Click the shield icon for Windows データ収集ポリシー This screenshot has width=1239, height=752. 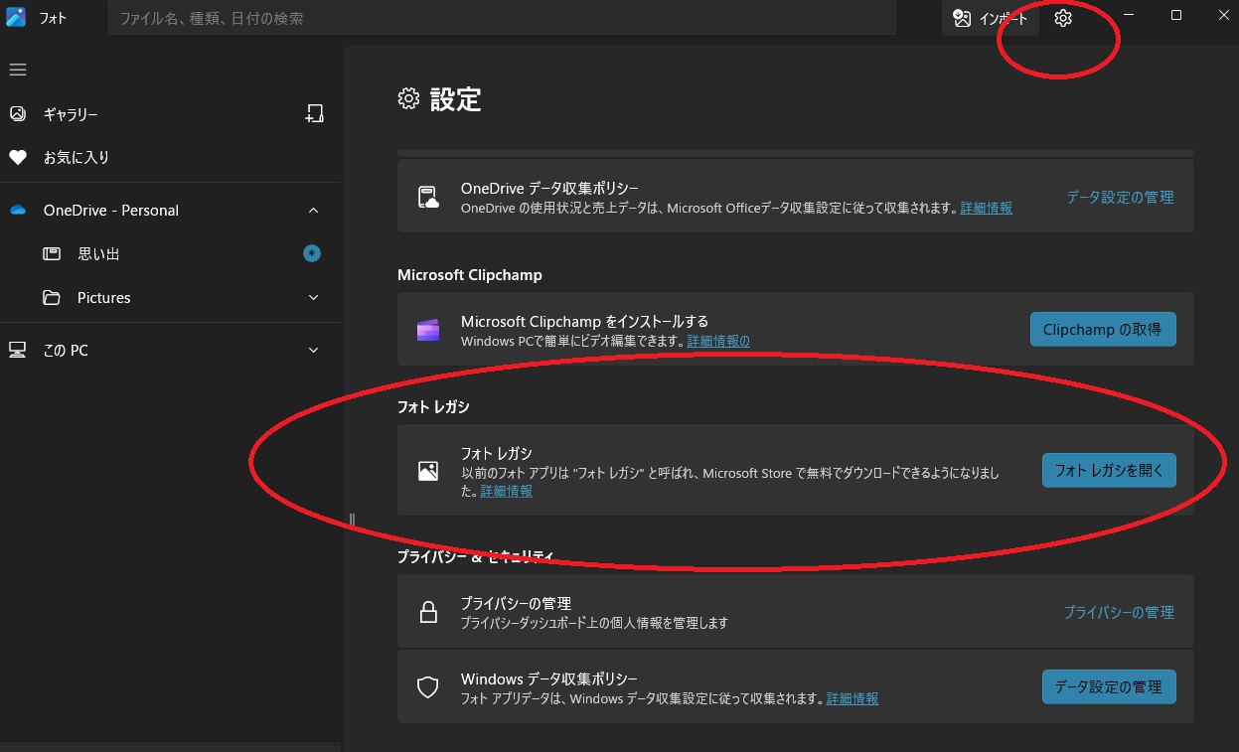click(x=428, y=687)
